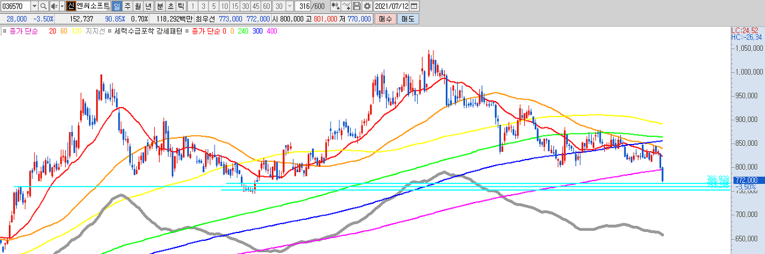Open the custom interval dropdown arrow

(290, 6)
